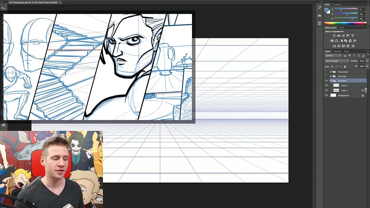The image size is (370, 208).
Task: Filter layers by smart objects icon
Action: coord(363,55)
